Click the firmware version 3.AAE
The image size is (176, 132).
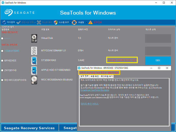[x=81, y=60]
